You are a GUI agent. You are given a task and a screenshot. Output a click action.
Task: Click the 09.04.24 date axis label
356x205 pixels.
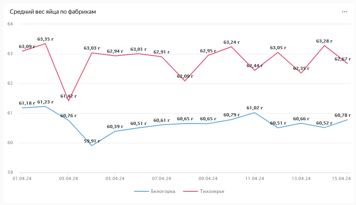(x=208, y=178)
